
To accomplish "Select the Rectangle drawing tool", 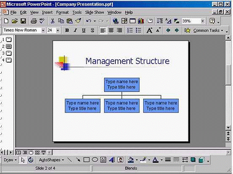I will [x=86, y=160].
